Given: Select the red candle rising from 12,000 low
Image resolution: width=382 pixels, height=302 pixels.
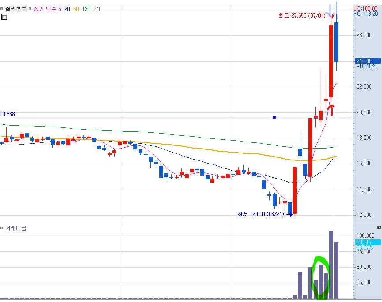Looking at the screenshot, I should point(295,190).
